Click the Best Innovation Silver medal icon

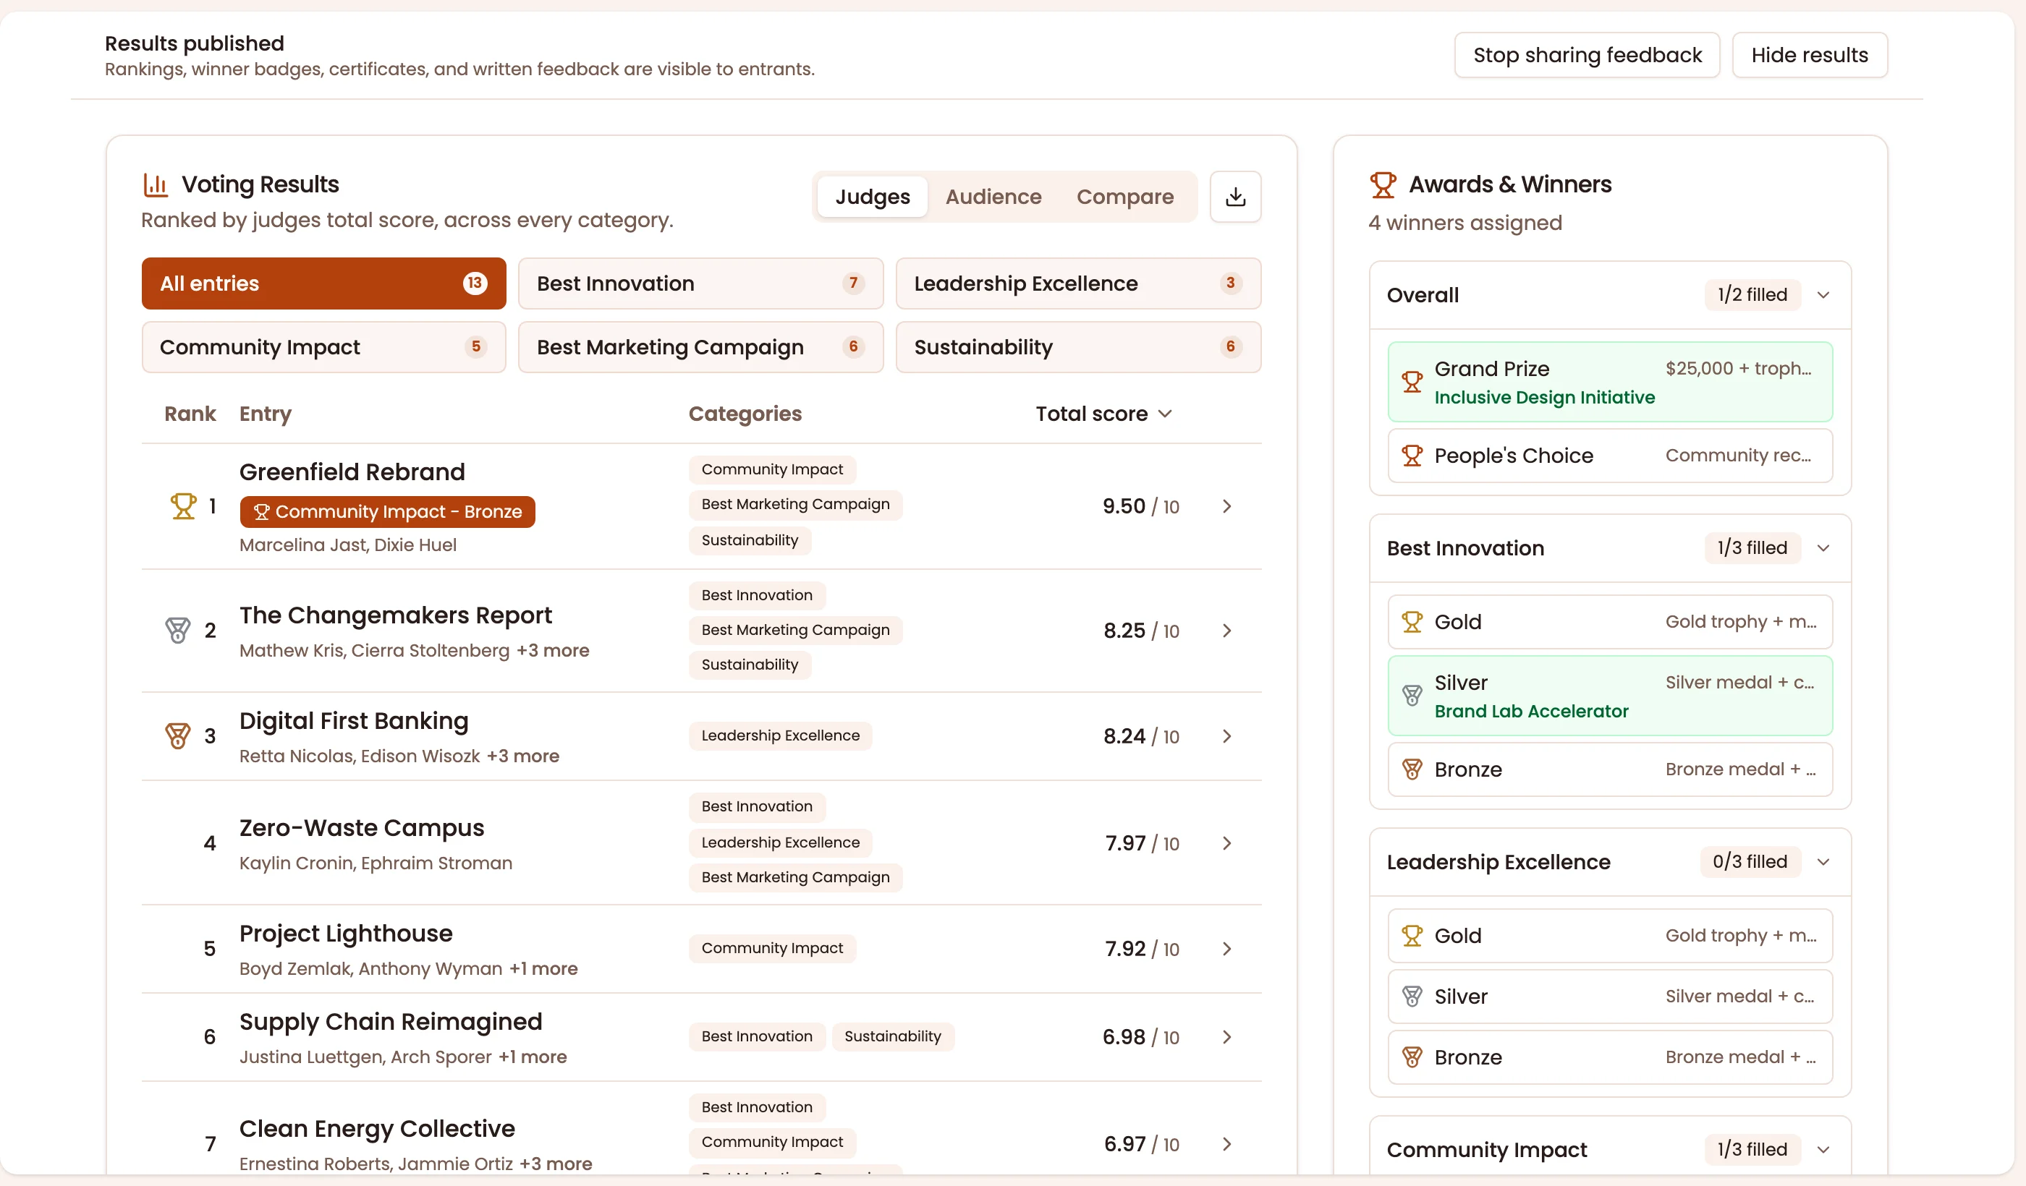pos(1412,696)
